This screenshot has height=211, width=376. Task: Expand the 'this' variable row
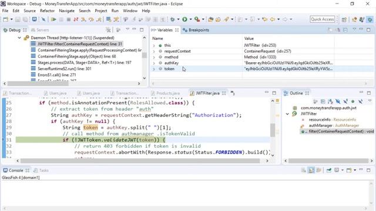(154, 46)
